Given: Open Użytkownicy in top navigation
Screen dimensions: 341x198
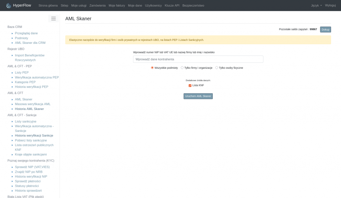Looking at the screenshot, I should (153, 5).
